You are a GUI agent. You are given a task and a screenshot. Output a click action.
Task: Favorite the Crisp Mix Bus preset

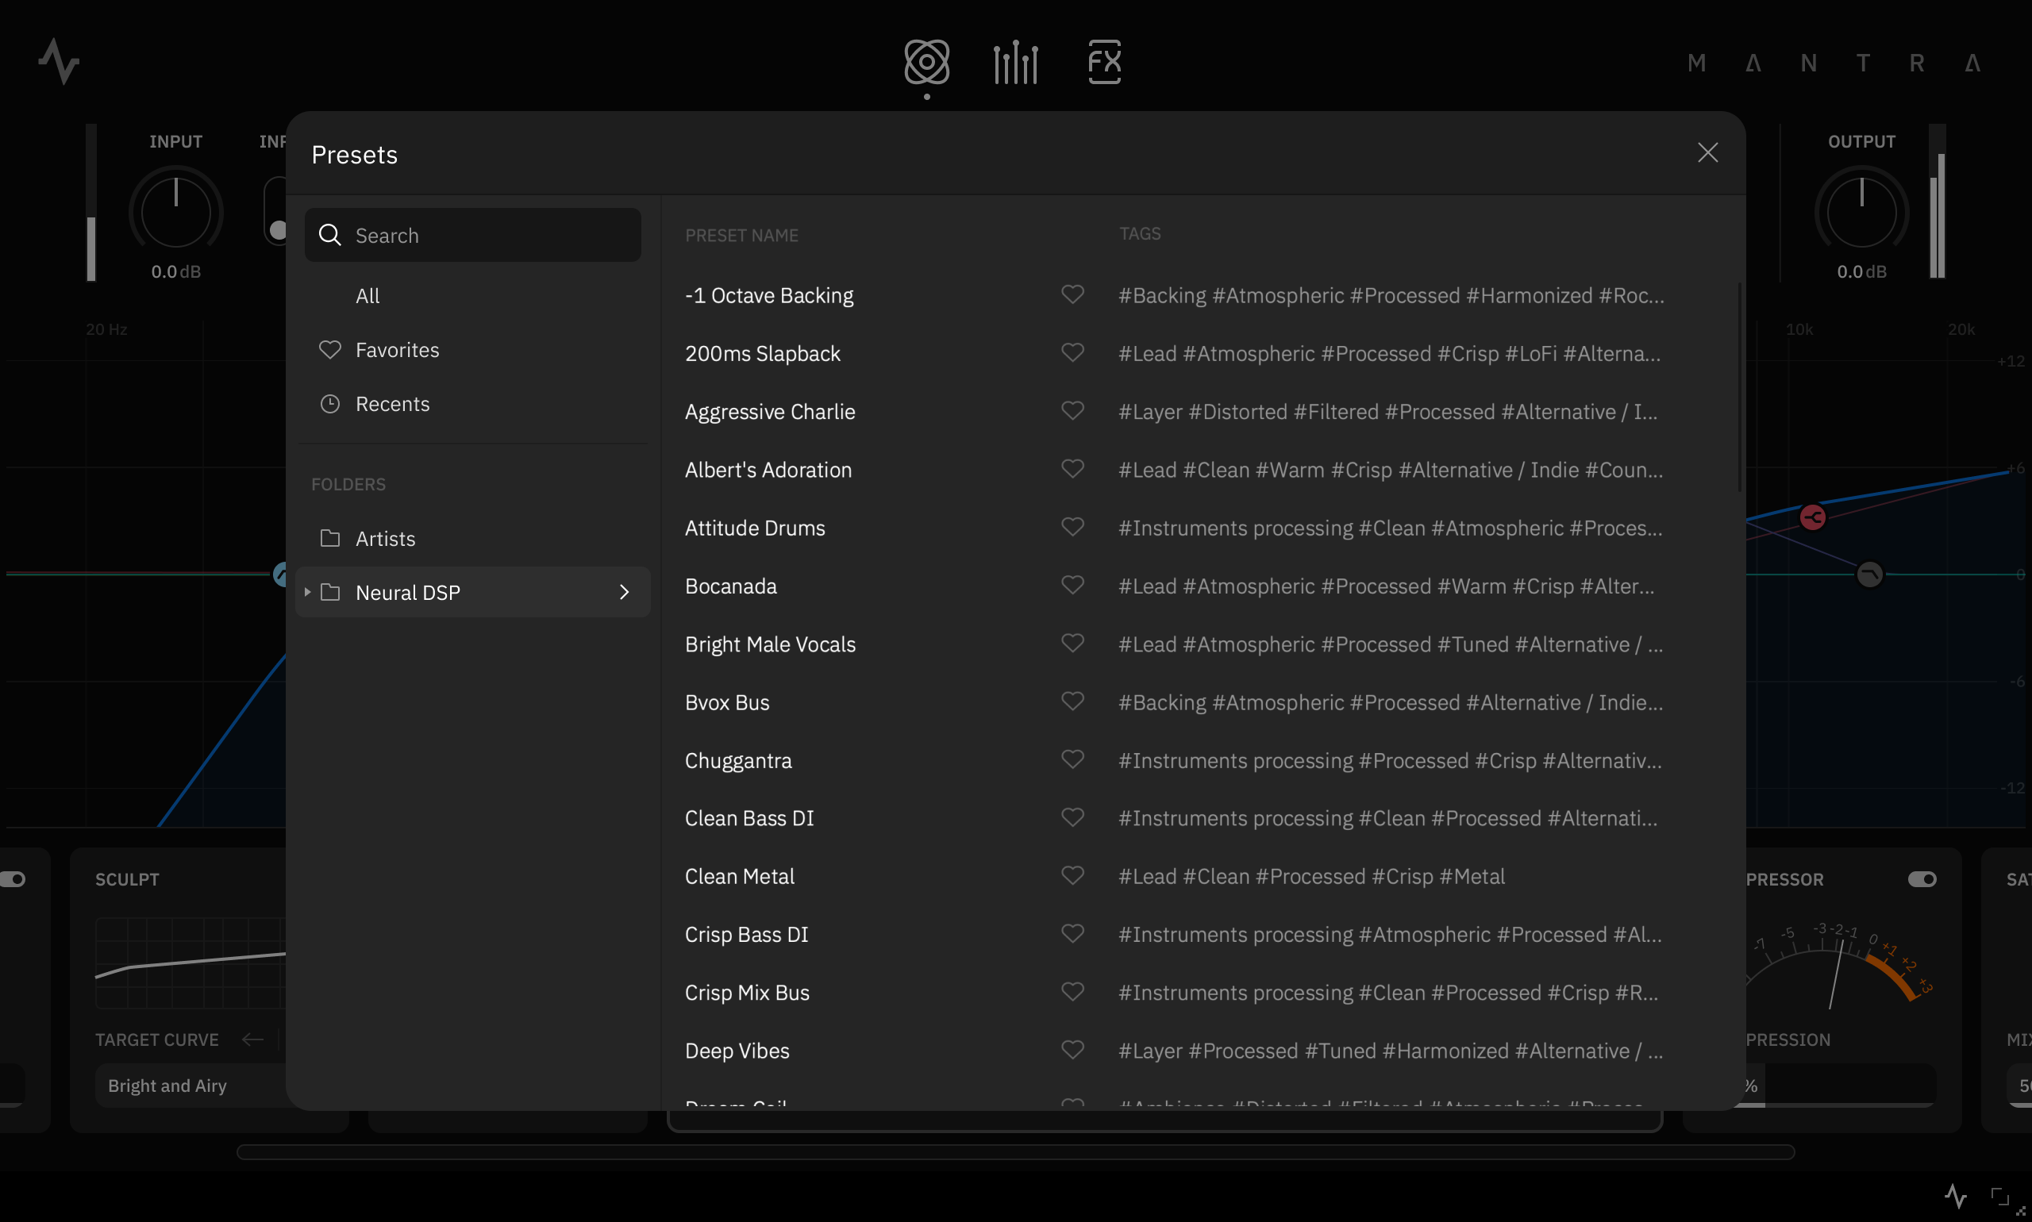1072,991
